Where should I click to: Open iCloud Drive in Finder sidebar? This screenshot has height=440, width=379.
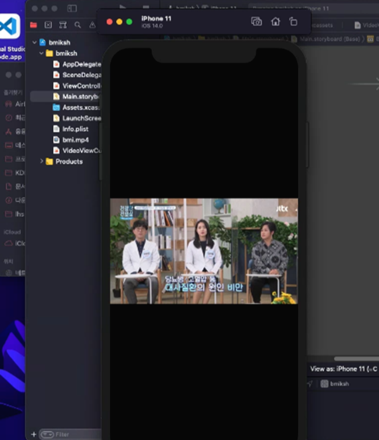15,243
